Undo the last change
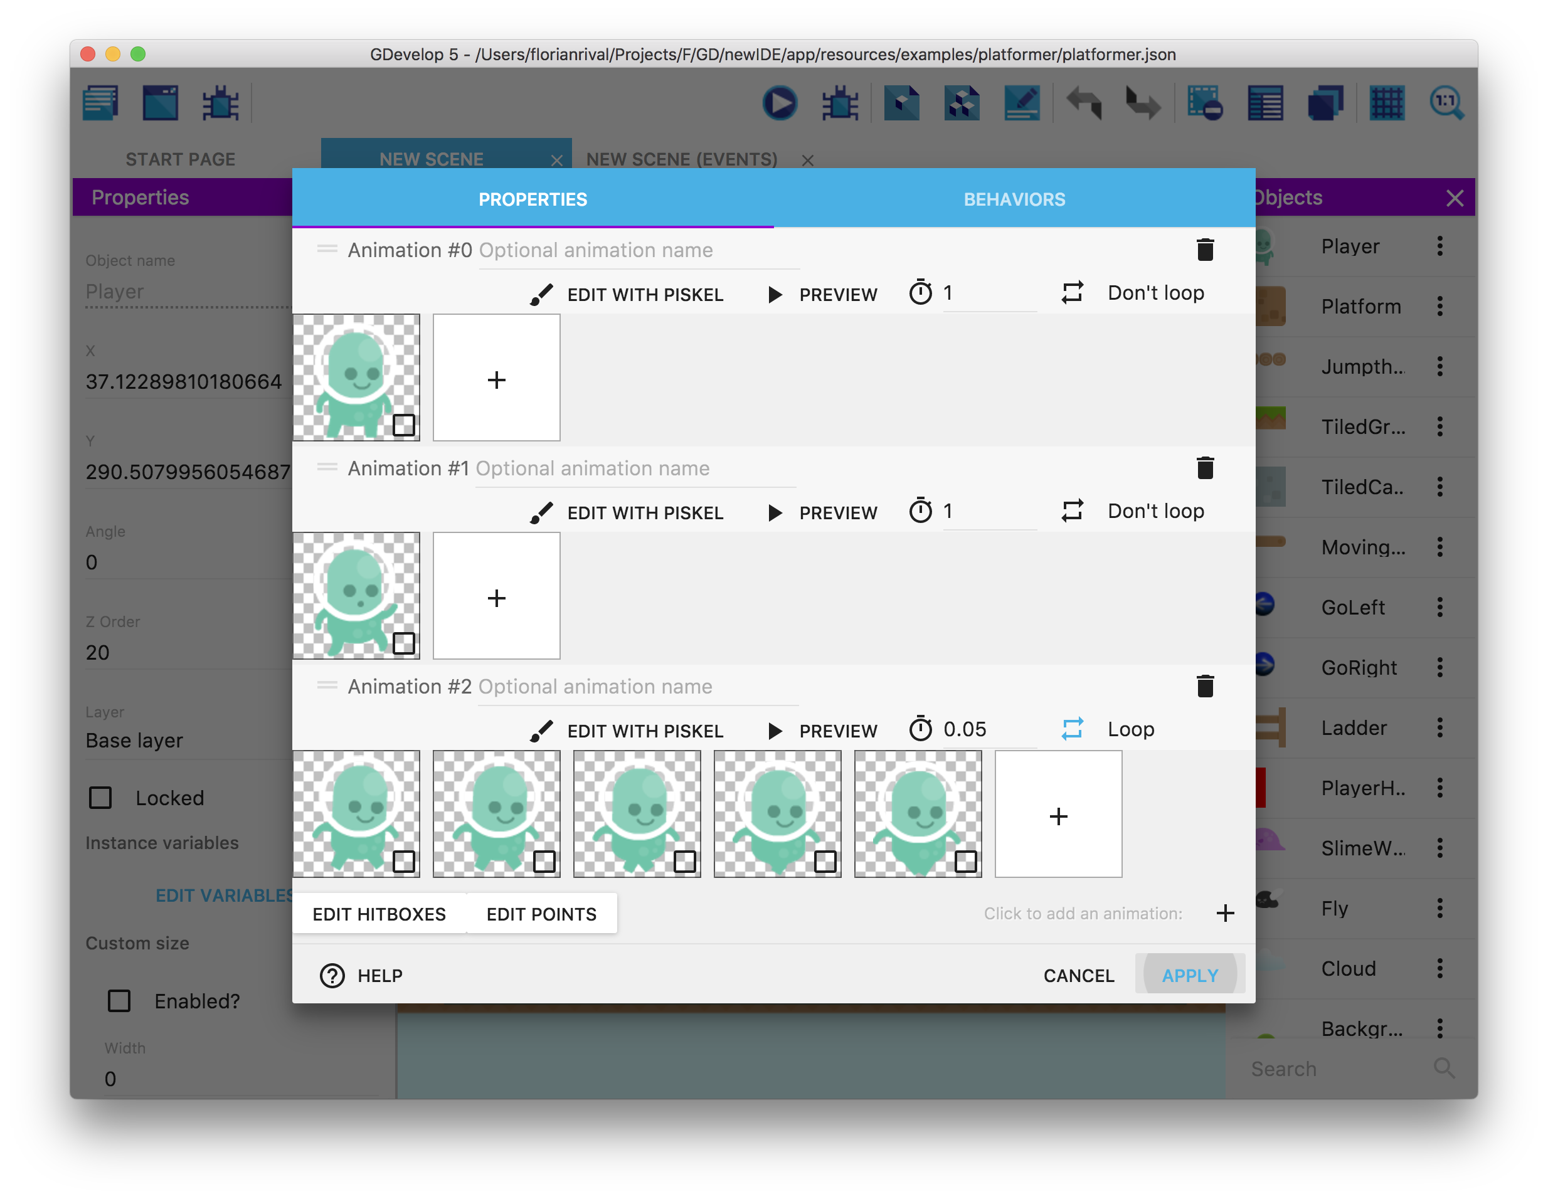1548x1199 pixels. coord(1084,103)
